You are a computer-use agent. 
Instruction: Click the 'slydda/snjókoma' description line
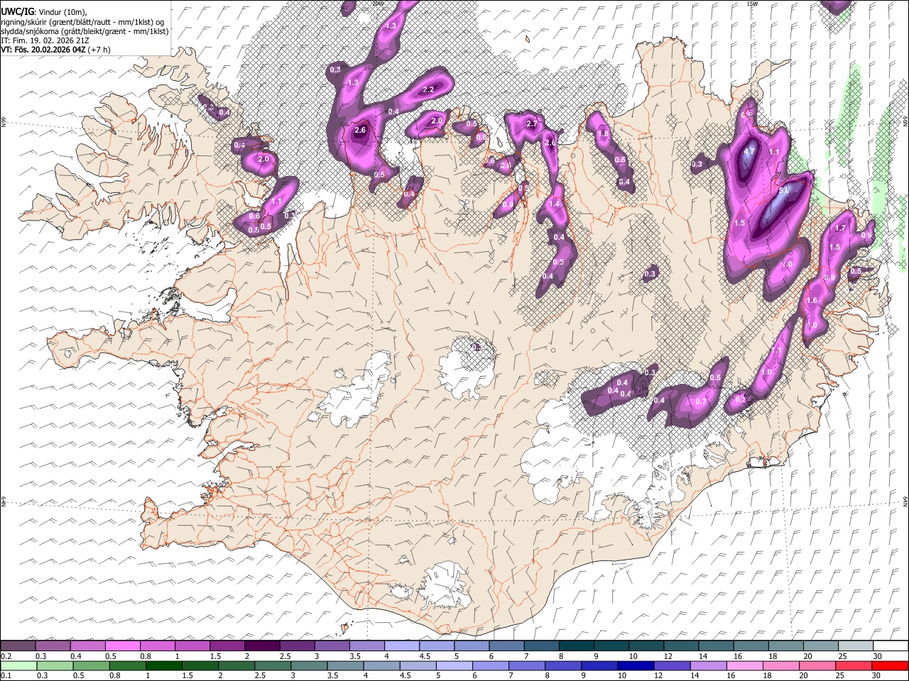click(85, 31)
